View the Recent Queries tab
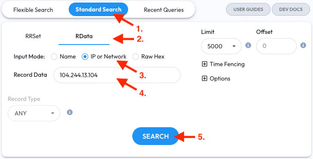 [x=164, y=10]
